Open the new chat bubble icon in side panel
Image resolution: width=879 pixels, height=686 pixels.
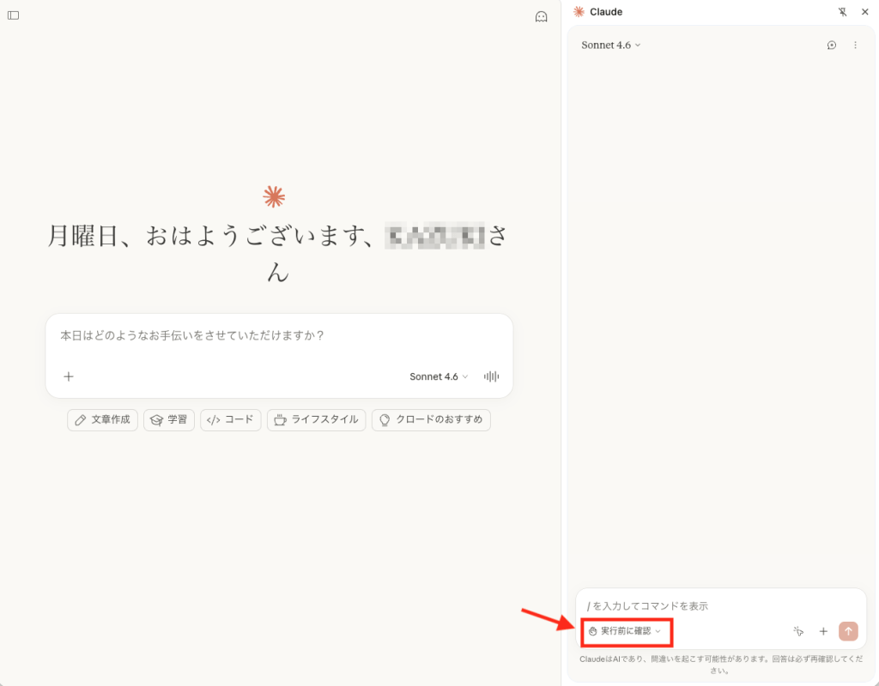[831, 45]
